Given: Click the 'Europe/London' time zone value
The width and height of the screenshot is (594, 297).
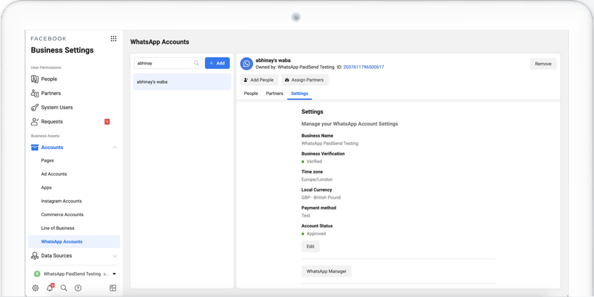Looking at the screenshot, I should click(x=317, y=179).
